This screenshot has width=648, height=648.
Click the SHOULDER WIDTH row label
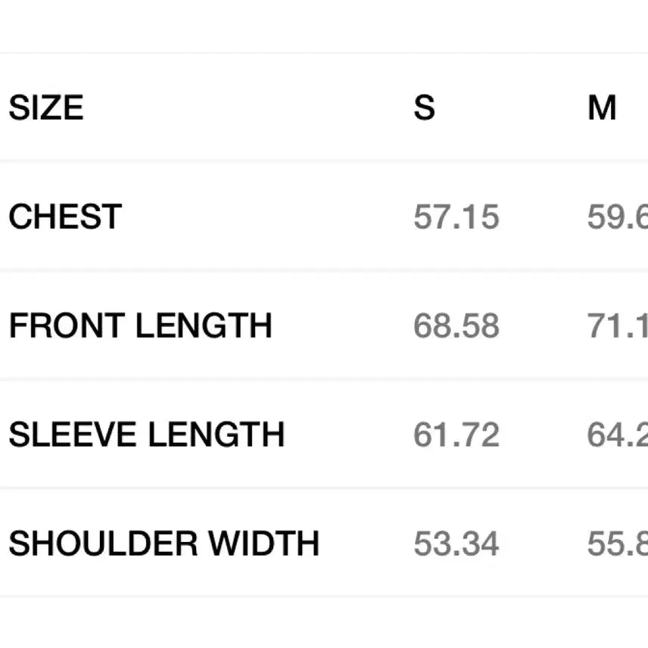coord(164,544)
